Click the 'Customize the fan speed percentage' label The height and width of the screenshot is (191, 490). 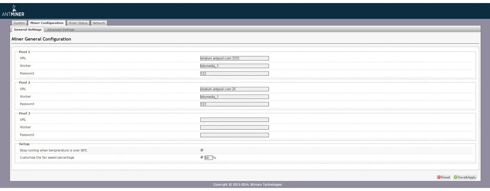click(47, 158)
